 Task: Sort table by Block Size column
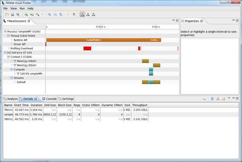(x=65, y=105)
